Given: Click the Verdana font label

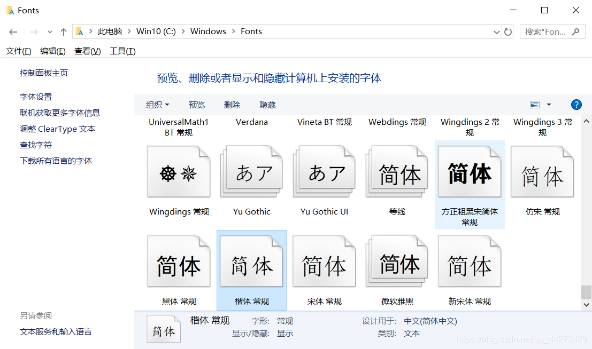Looking at the screenshot, I should point(252,122).
